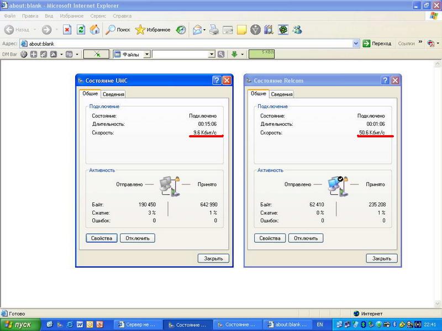Print the page with the printer icon
Image resolution: width=442 pixels, height=331 pixels.
click(x=214, y=30)
